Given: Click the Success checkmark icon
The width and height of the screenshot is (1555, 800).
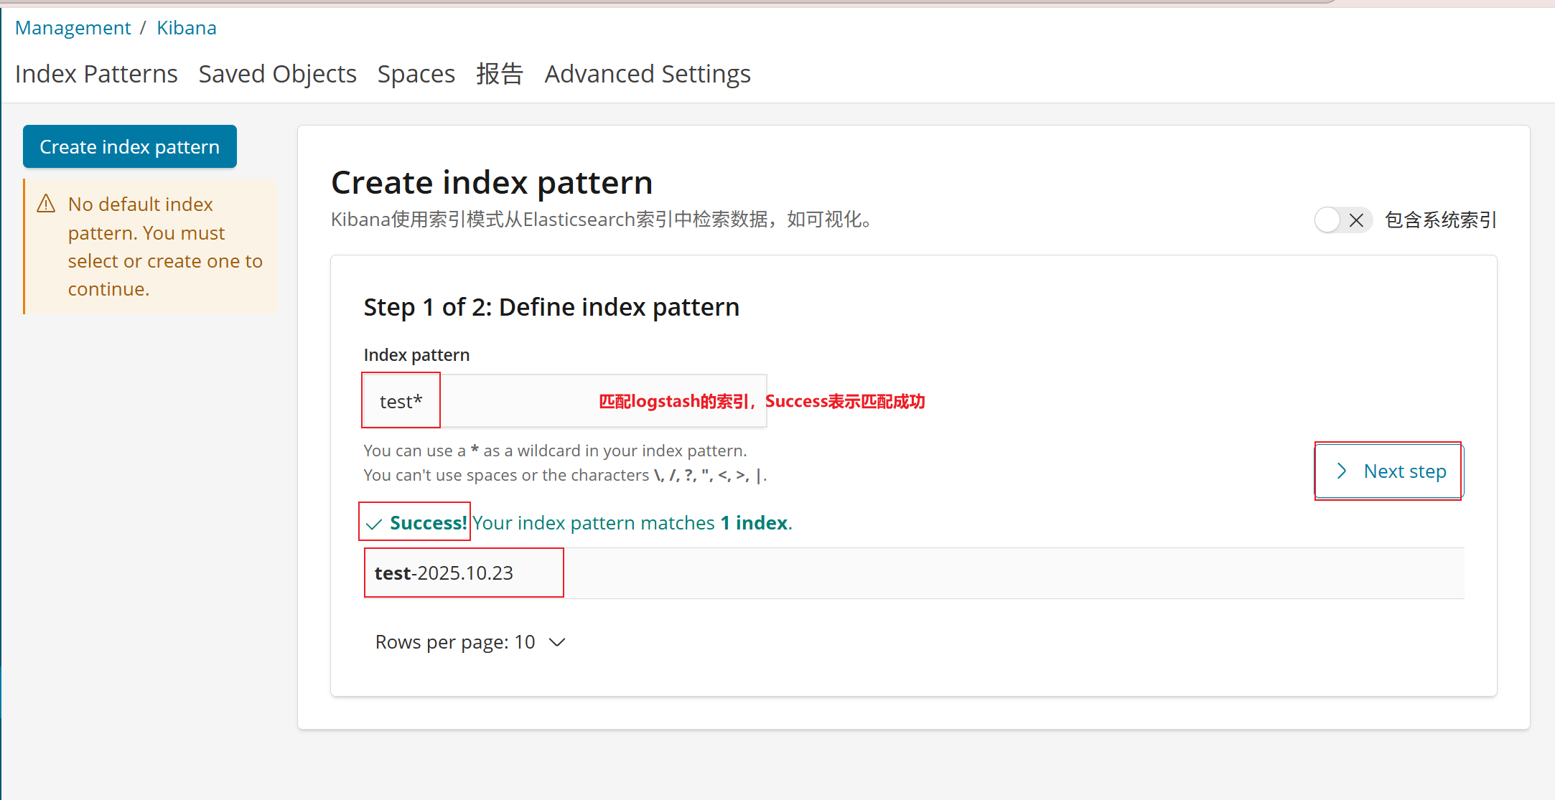Looking at the screenshot, I should [x=373, y=524].
